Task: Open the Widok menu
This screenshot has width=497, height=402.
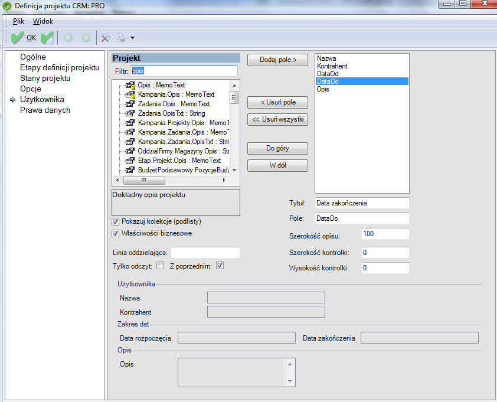Action: 42,21
